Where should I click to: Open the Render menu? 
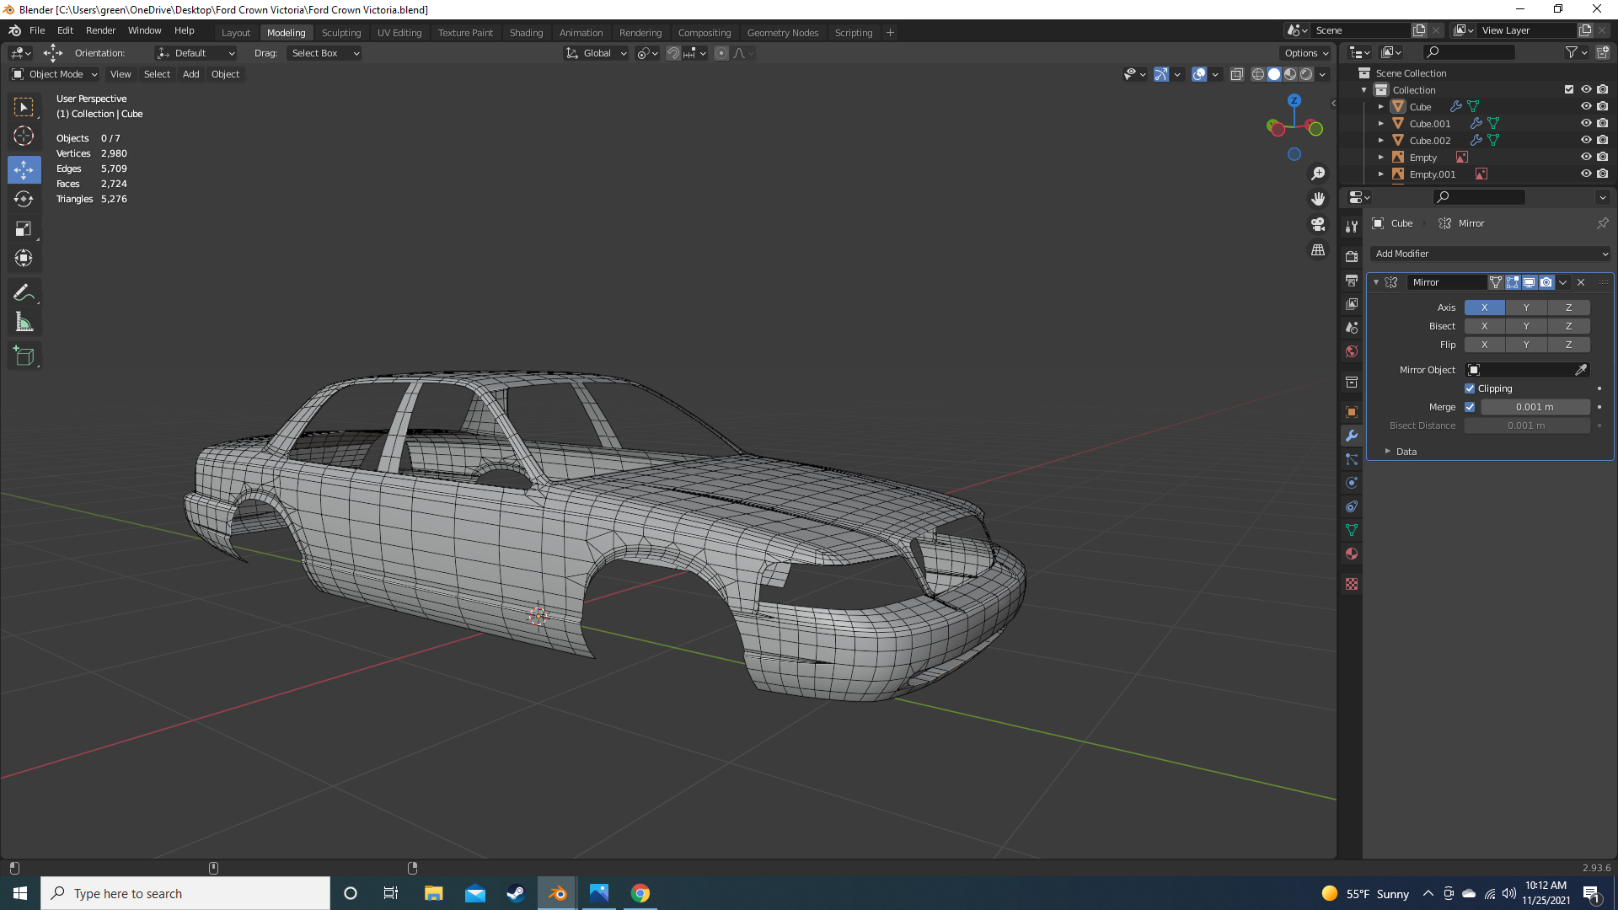(100, 30)
